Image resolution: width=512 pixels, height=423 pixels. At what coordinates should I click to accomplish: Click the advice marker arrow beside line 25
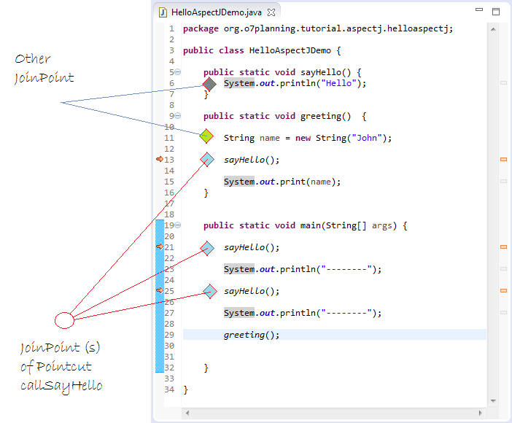160,290
